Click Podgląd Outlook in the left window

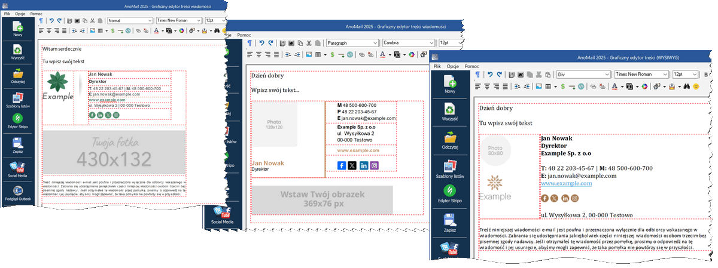tap(17, 193)
